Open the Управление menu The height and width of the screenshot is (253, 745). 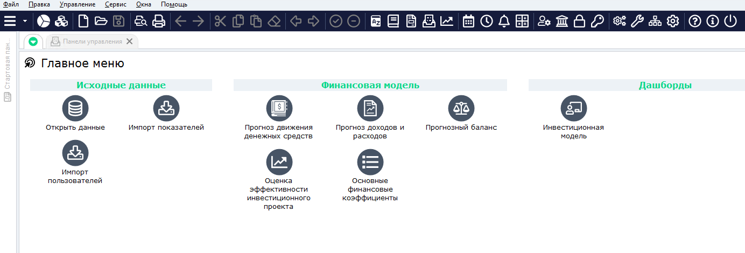78,4
